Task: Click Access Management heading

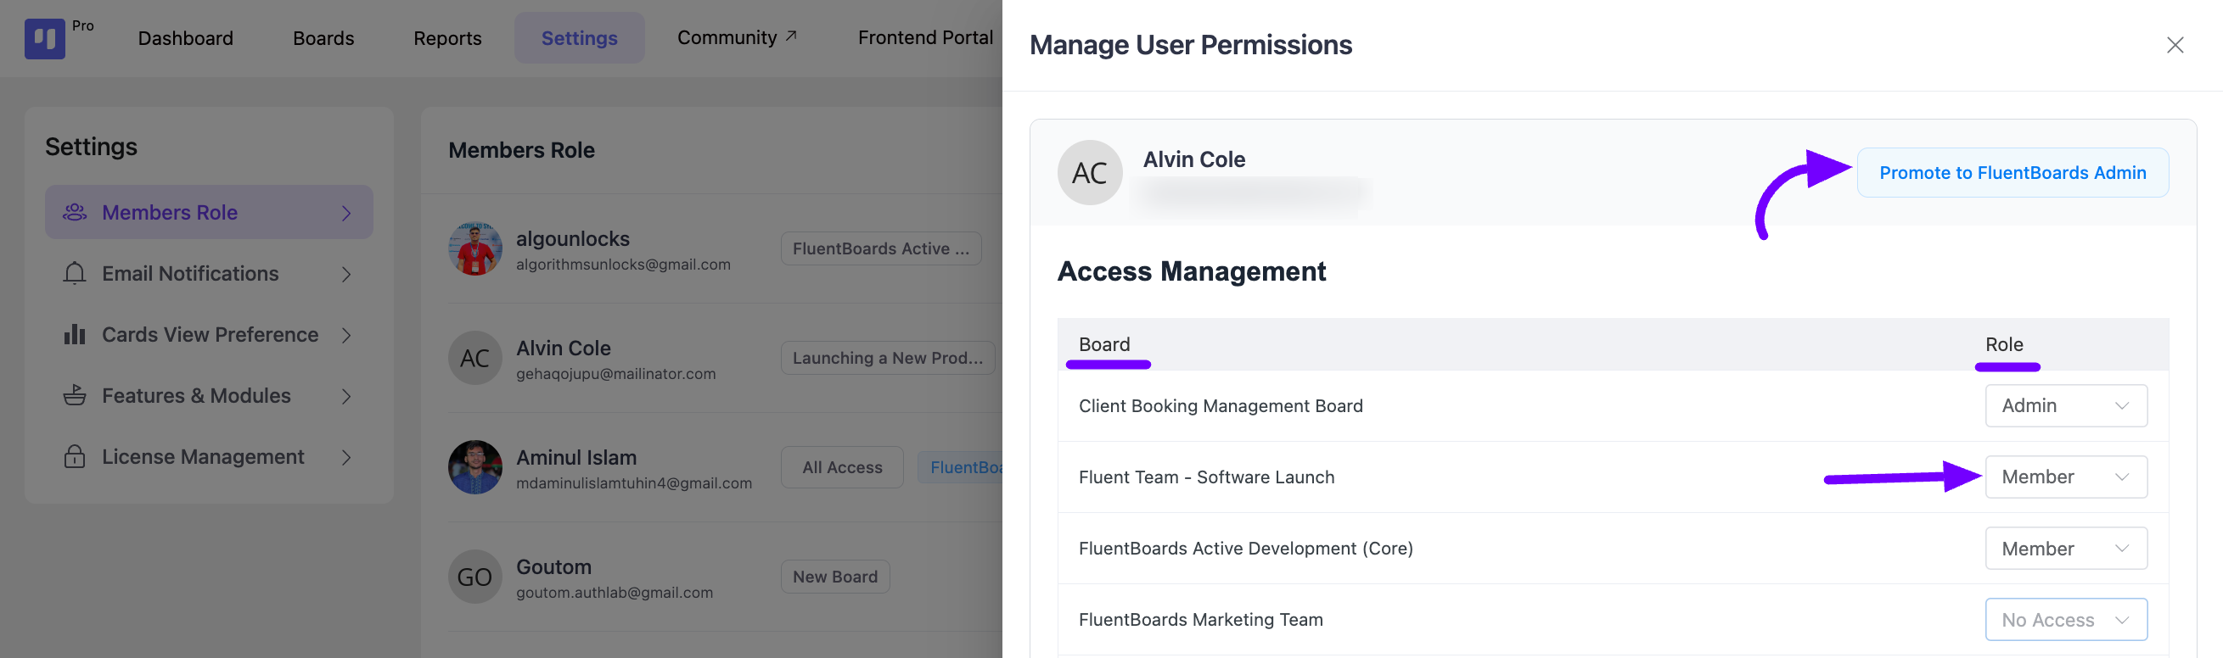Action: tap(1192, 270)
